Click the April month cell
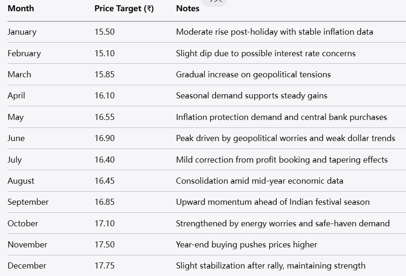The height and width of the screenshot is (276, 406). click(16, 96)
